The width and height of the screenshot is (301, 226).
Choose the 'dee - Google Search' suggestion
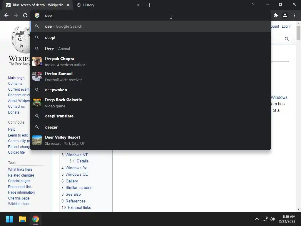pos(150,26)
